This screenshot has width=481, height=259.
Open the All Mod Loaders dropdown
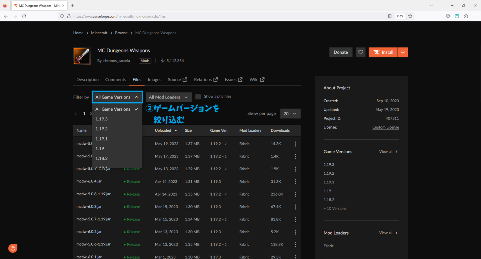tap(169, 97)
